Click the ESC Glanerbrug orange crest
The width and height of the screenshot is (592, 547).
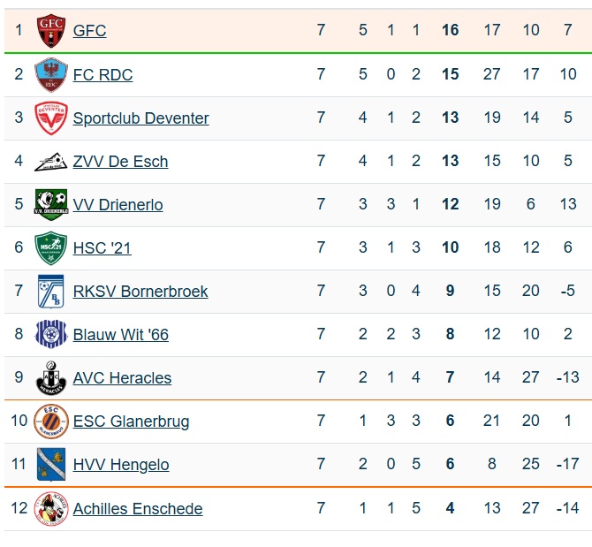pos(50,422)
